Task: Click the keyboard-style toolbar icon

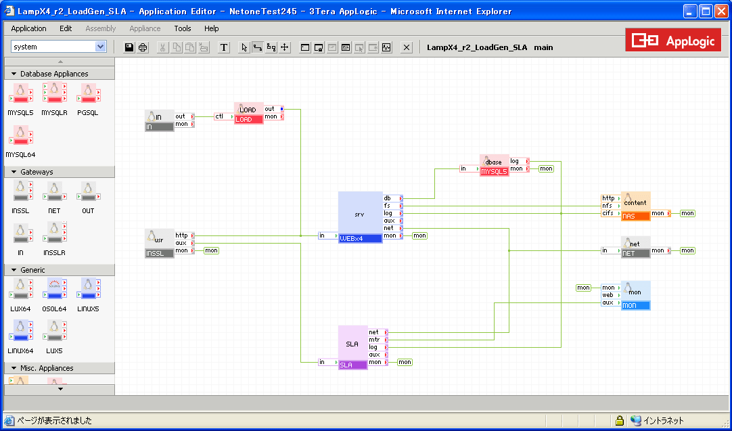Action: coord(346,47)
